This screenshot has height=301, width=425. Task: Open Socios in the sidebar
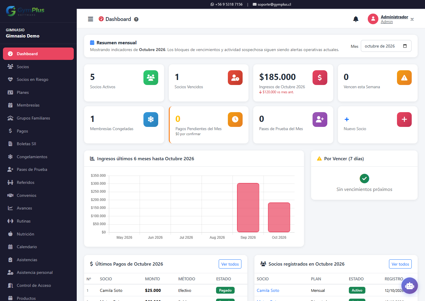(38, 67)
